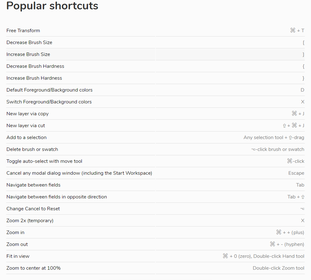Screen dimensions: 311x280
Task: Click the Escape shortcut text
Action: click(296, 173)
